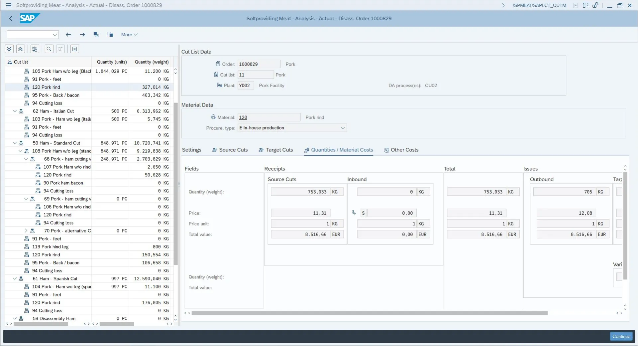
Task: Click the back chevron beside the SAP logo
Action: coord(11,19)
